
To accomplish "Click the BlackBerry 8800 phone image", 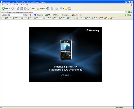I will coord(66,50).
